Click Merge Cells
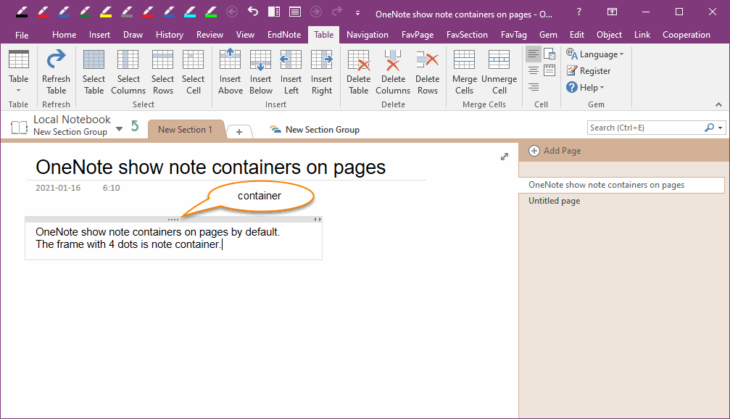 click(464, 72)
